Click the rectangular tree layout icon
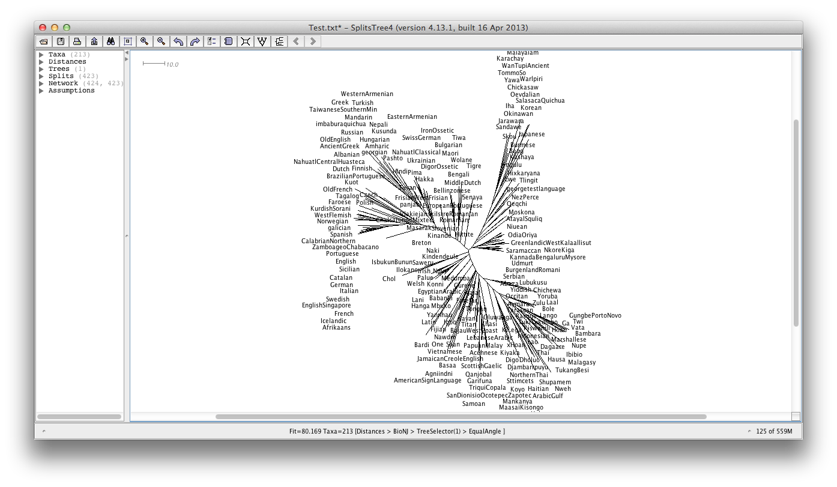This screenshot has height=487, width=837. coord(279,41)
